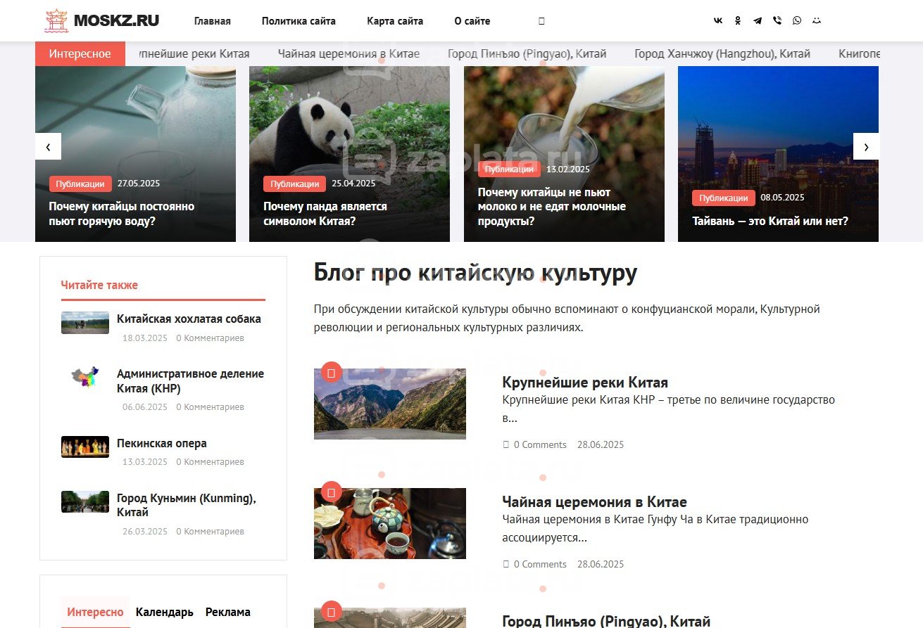Viewport: 923px width, 628px height.
Task: Click Блог про китайскую культуру heading
Action: (475, 274)
